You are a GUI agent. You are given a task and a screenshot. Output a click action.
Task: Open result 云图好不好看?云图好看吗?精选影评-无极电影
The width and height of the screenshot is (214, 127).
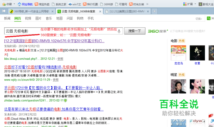(41, 67)
